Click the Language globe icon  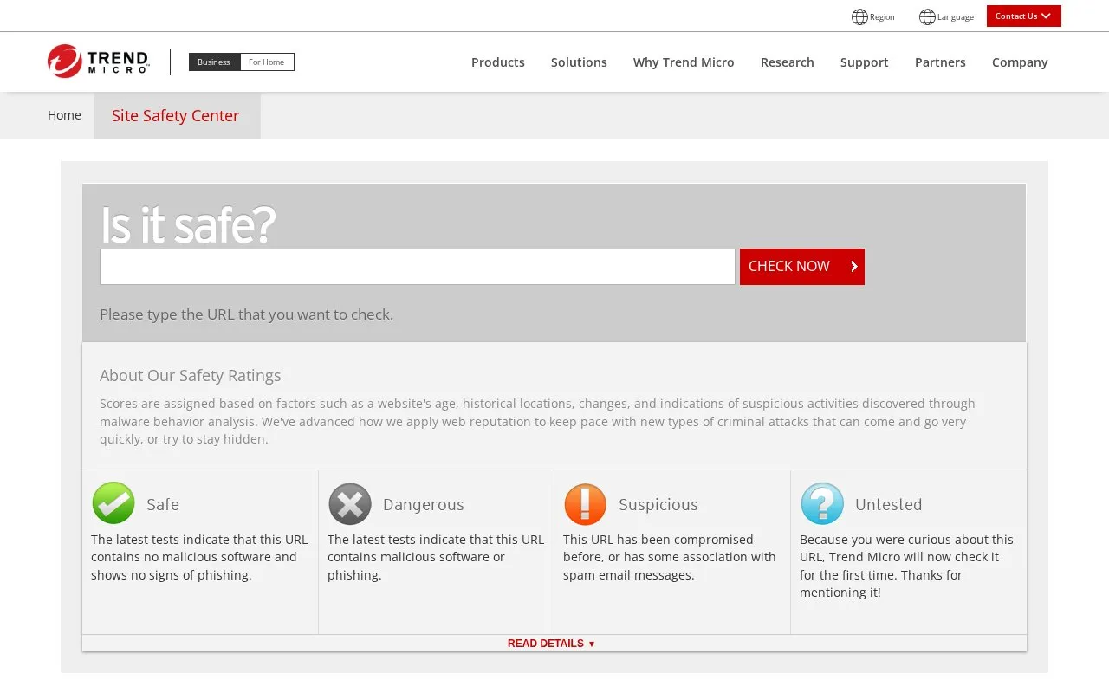(x=927, y=16)
